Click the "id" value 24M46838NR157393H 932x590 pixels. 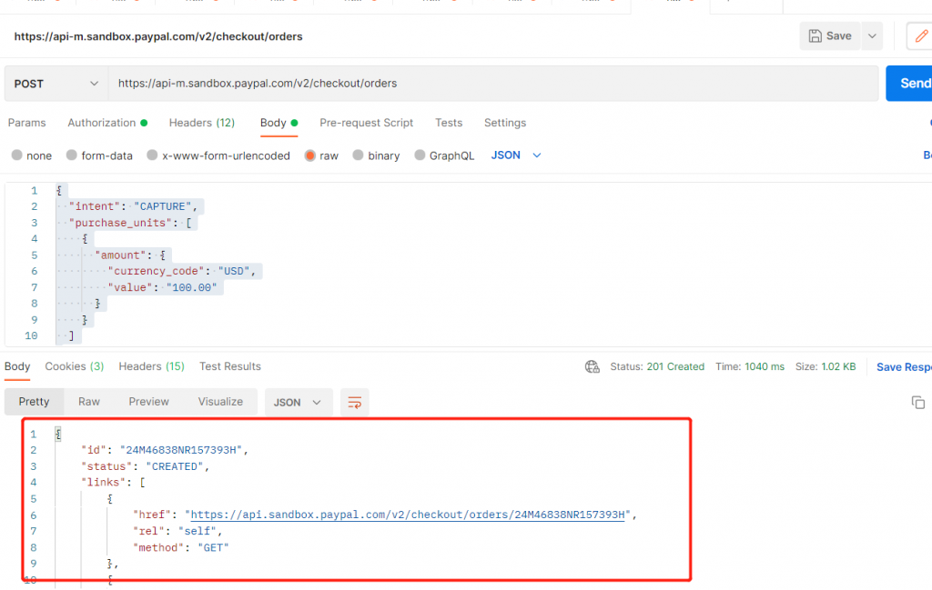pyautogui.click(x=181, y=450)
